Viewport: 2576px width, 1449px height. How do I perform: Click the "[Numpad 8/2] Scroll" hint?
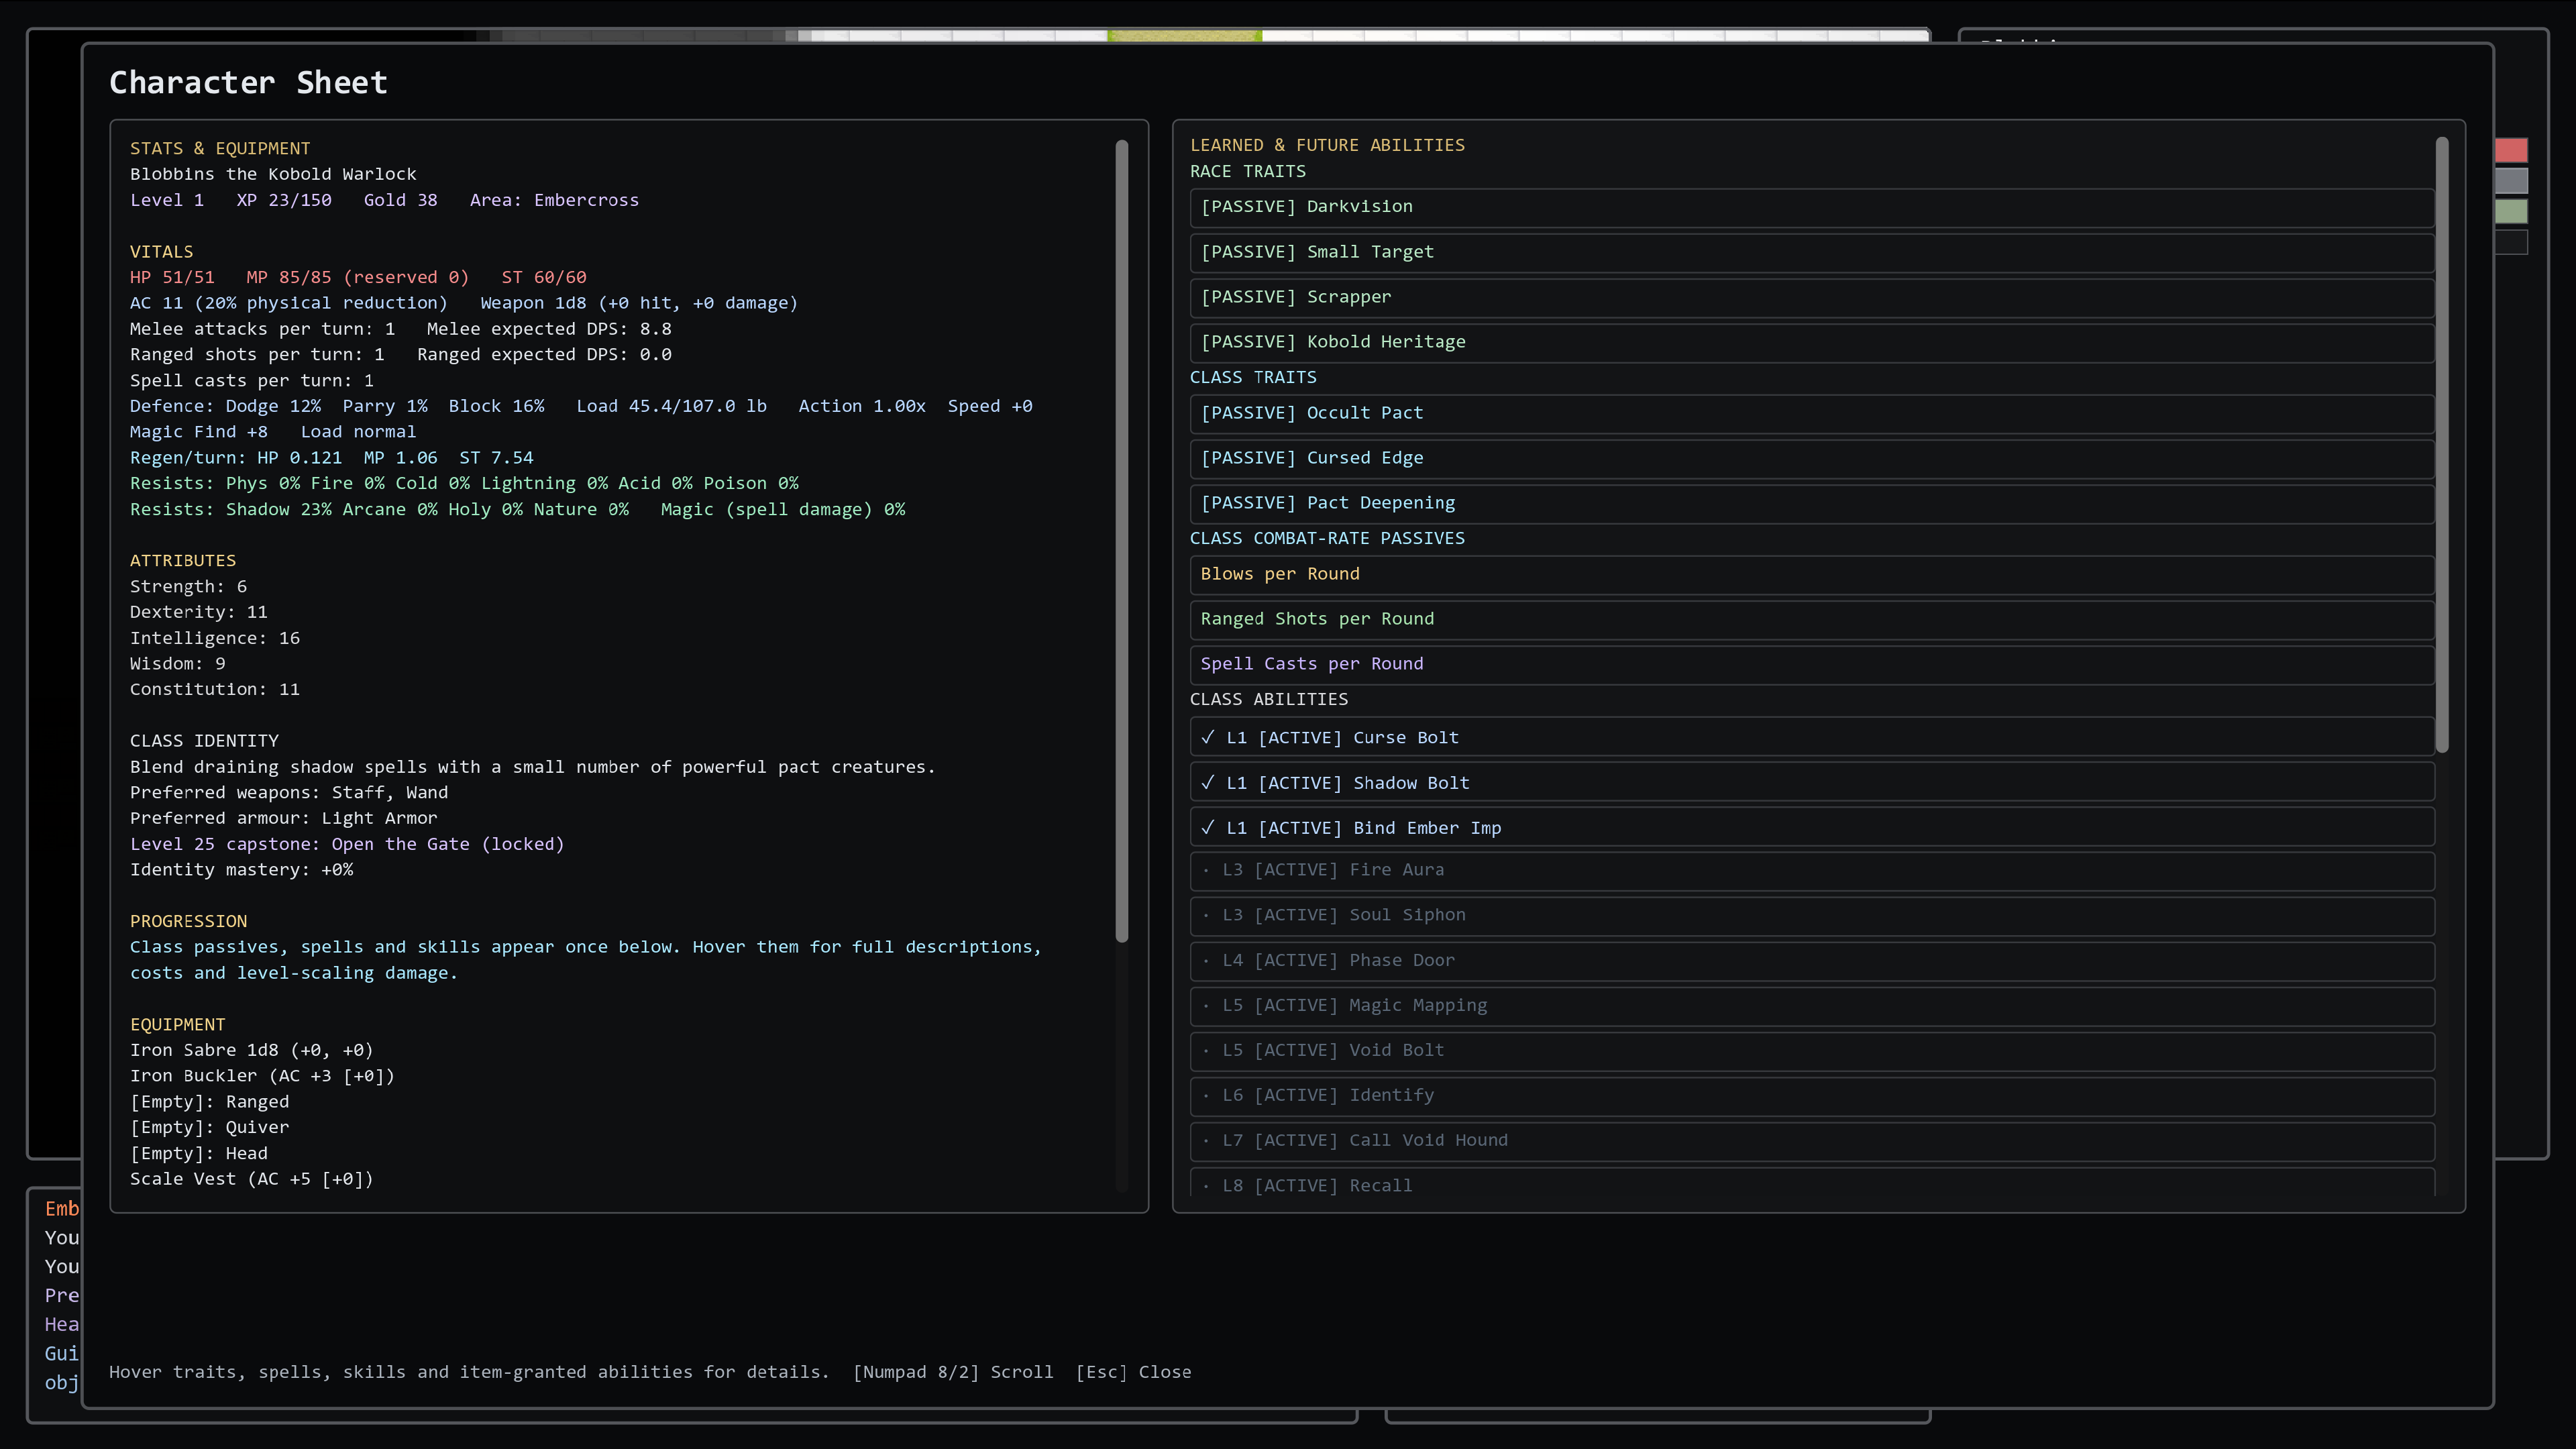point(953,1372)
